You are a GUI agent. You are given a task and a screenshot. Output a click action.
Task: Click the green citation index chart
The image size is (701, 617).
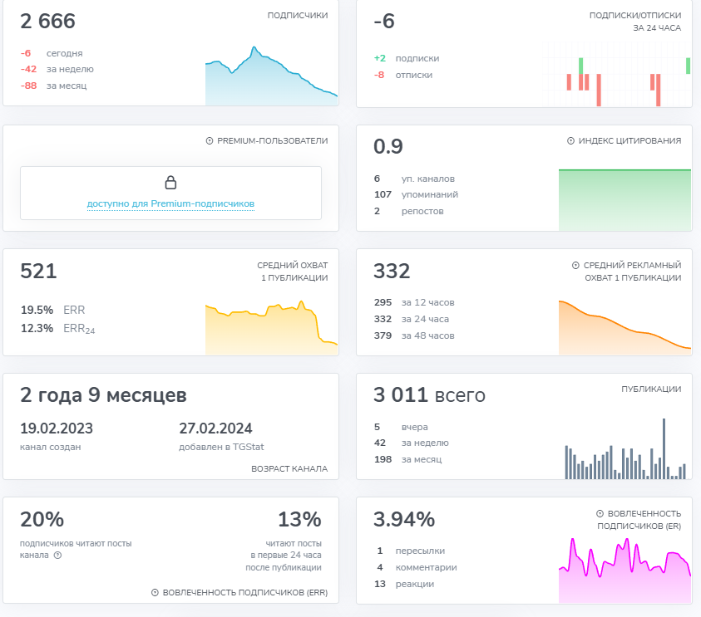pyautogui.click(x=624, y=199)
